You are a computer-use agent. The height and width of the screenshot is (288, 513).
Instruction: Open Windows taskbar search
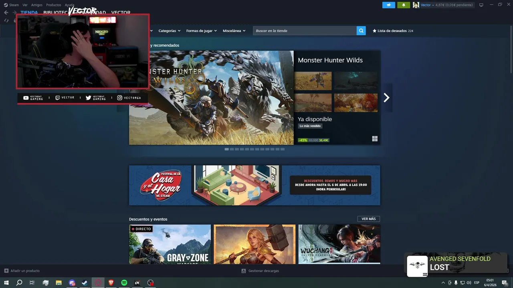click(x=19, y=283)
